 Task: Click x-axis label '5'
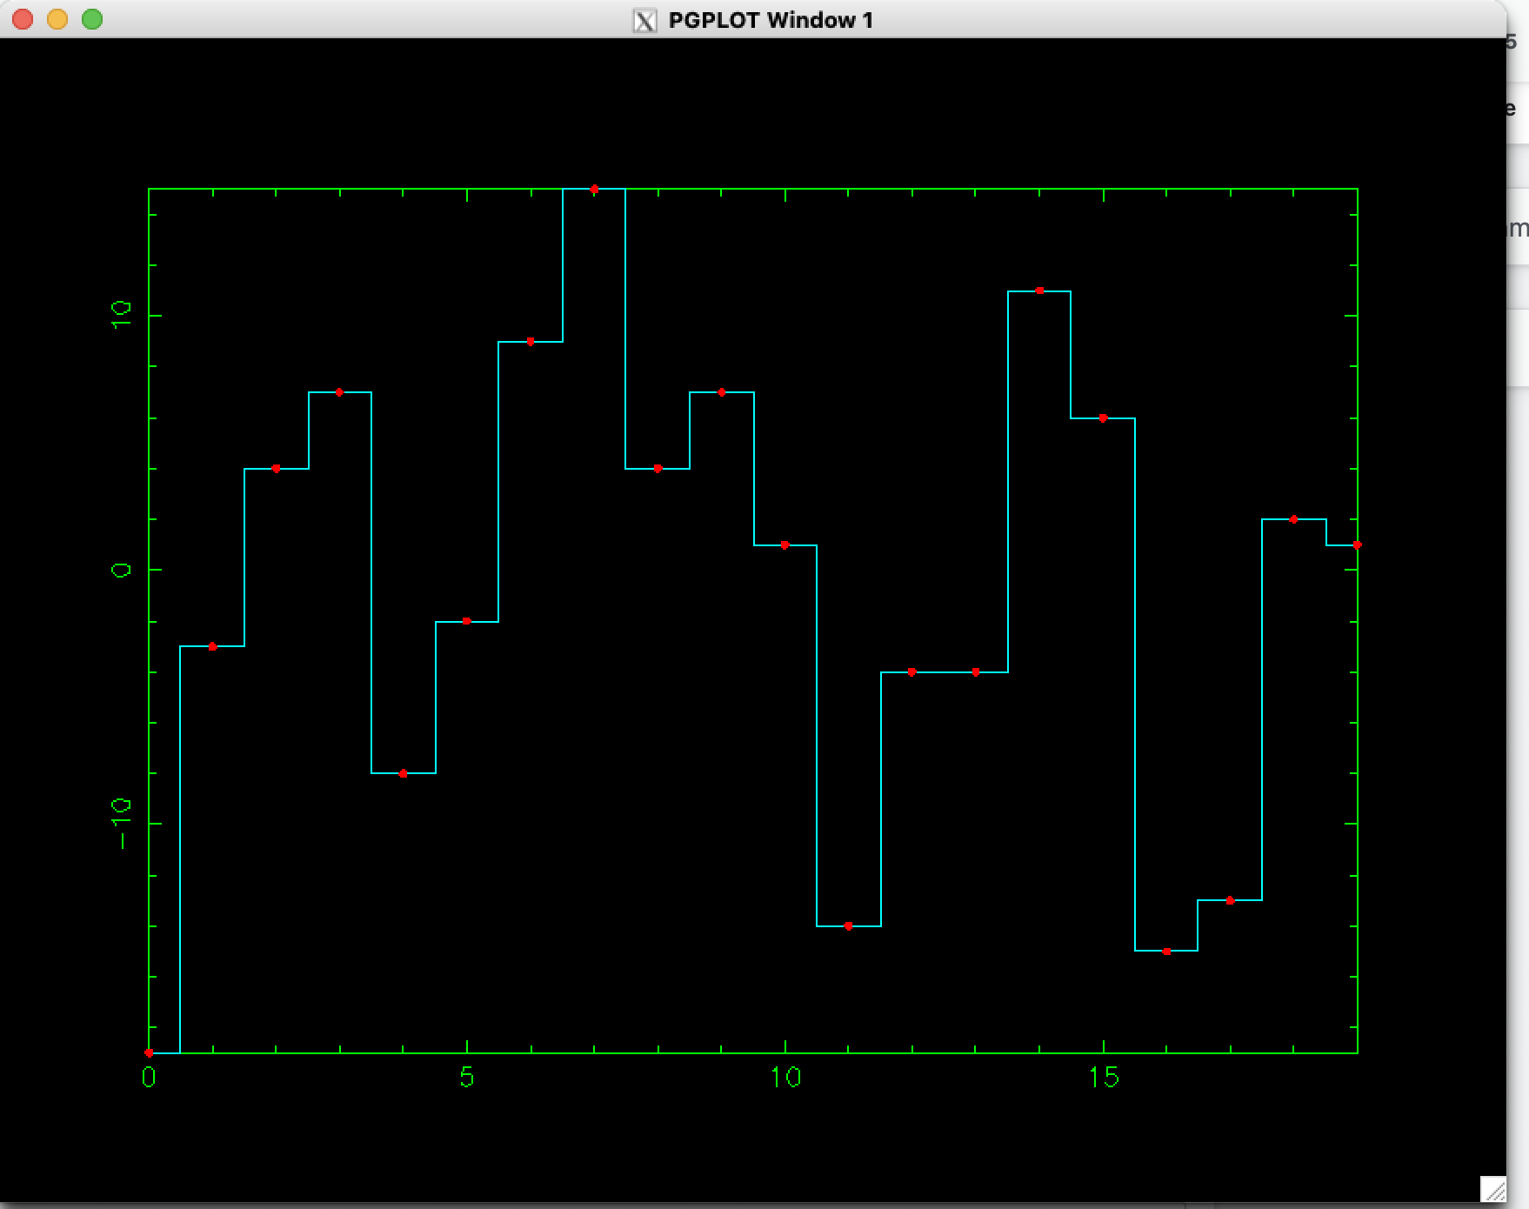pyautogui.click(x=467, y=1078)
